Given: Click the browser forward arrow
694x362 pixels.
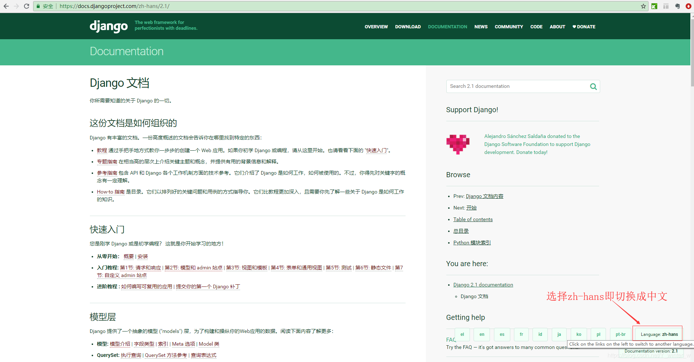Looking at the screenshot, I should (16, 6).
